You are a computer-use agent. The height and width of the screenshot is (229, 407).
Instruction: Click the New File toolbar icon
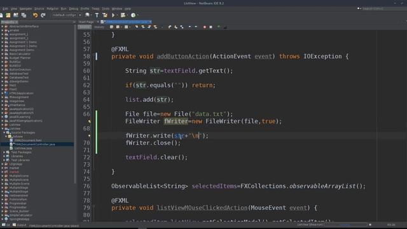[1, 15]
